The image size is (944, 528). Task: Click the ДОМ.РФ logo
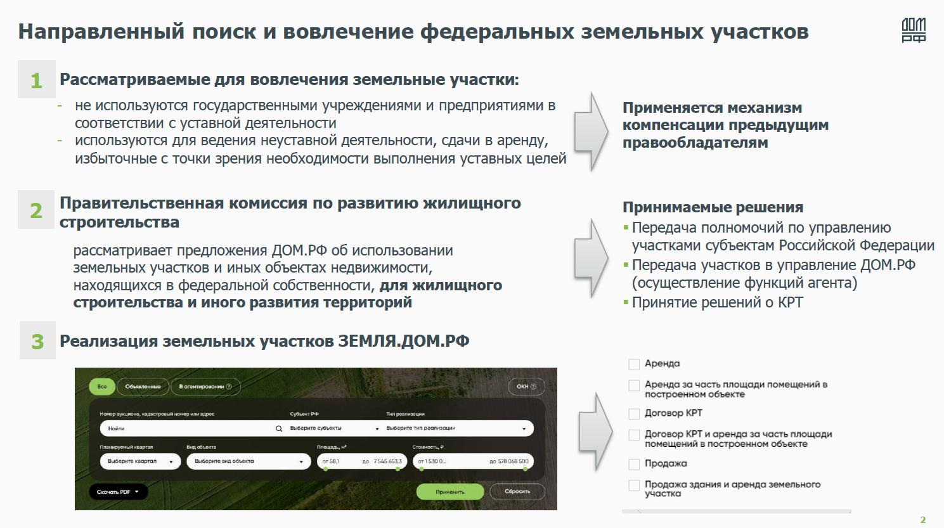point(914,30)
